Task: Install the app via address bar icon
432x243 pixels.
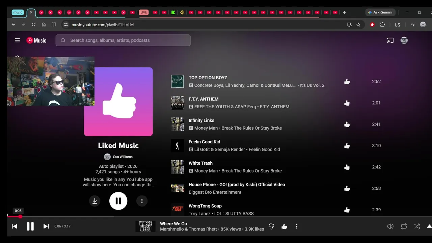Action: [349, 25]
